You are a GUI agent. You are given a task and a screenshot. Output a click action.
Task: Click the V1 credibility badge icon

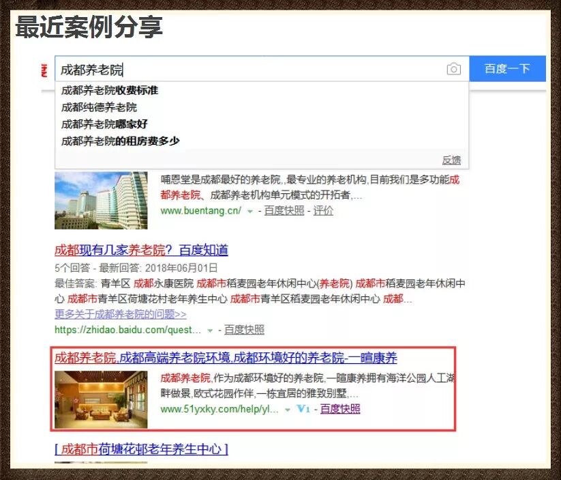tap(303, 409)
